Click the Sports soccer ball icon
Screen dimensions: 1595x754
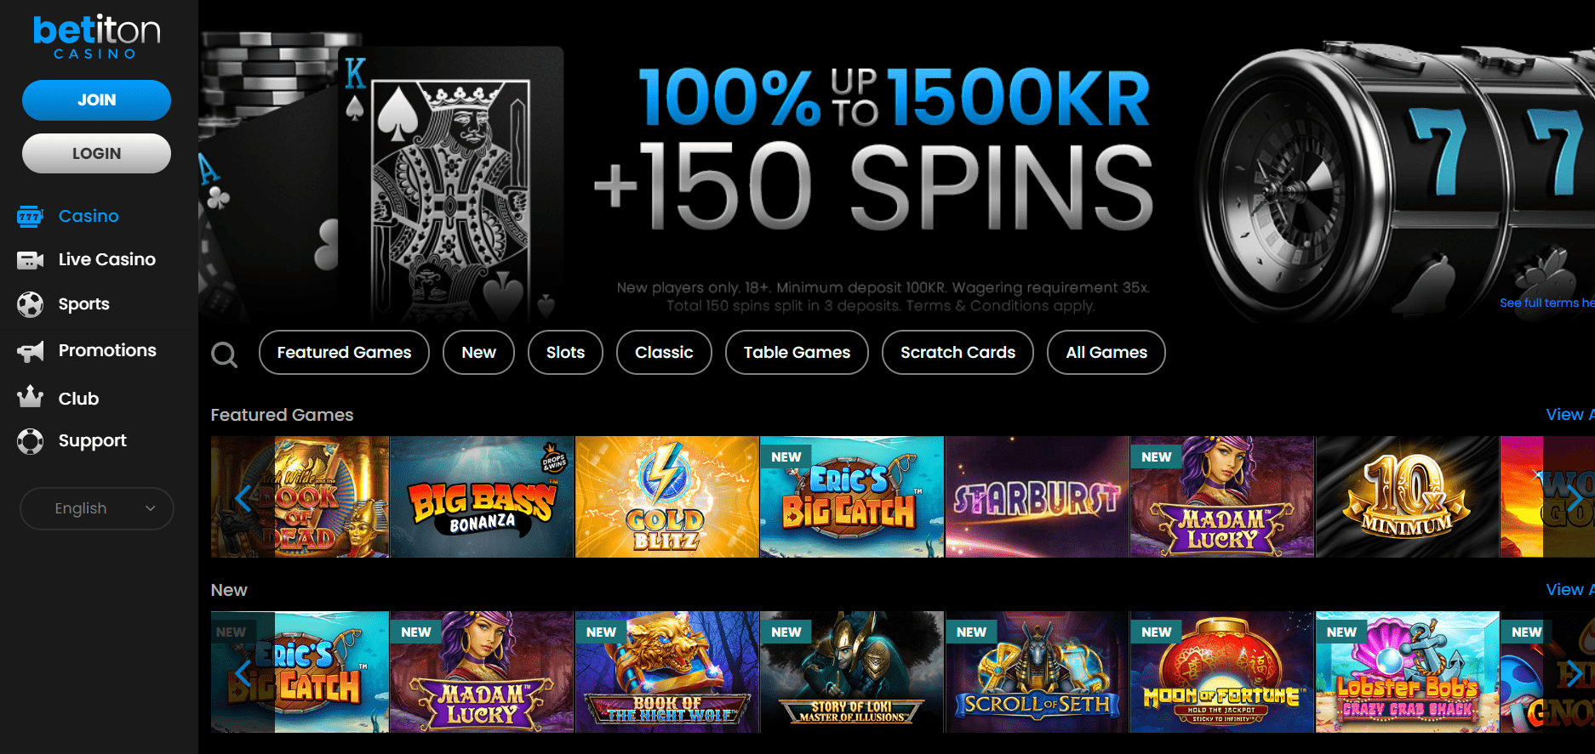click(x=30, y=304)
